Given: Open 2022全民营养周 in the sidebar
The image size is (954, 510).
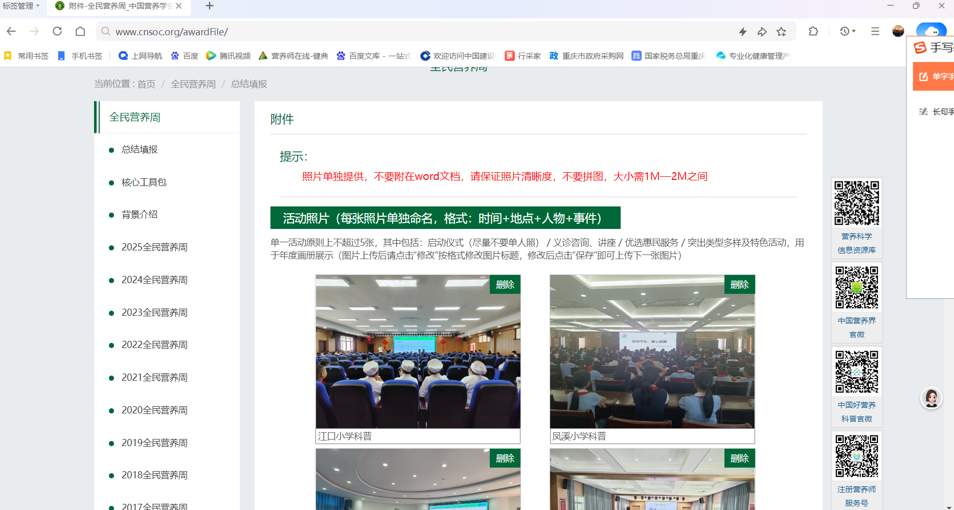Looking at the screenshot, I should (x=154, y=345).
